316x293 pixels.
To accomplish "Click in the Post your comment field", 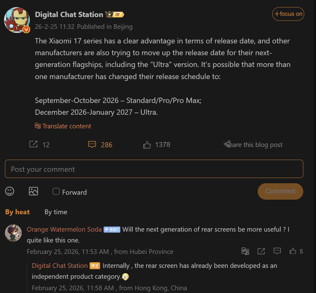I will pyautogui.click(x=154, y=169).
